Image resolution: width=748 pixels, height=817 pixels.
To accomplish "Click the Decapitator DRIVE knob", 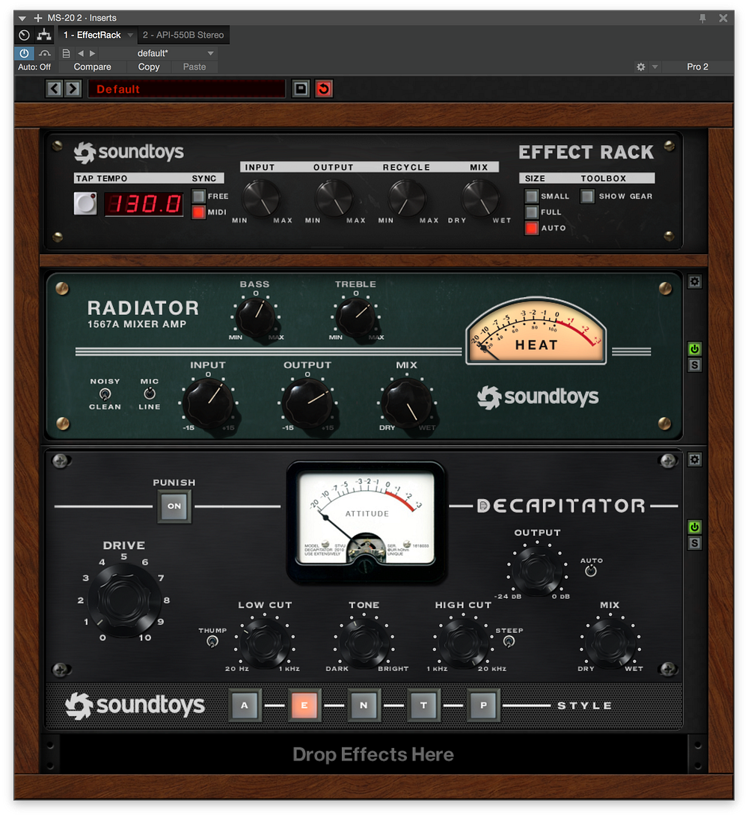I will [124, 599].
